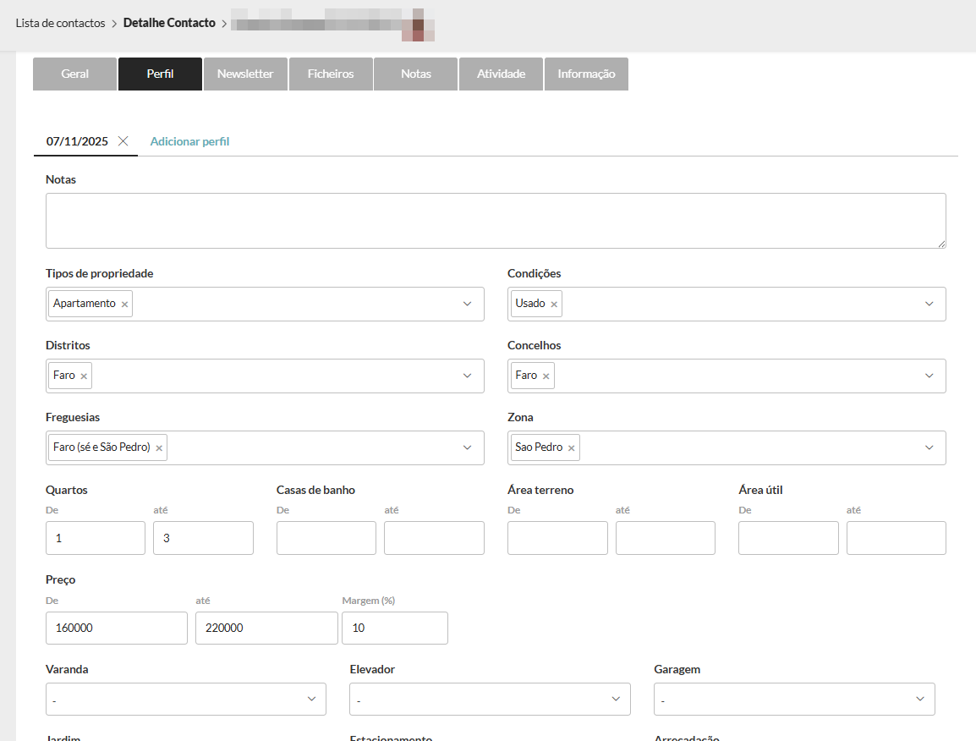
Task: Remove the Usado condition tag
Action: pyautogui.click(x=554, y=305)
